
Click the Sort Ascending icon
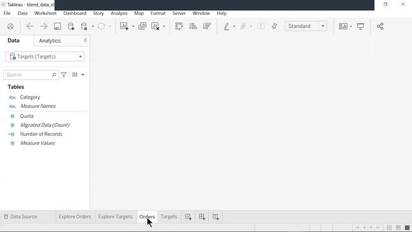193,26
